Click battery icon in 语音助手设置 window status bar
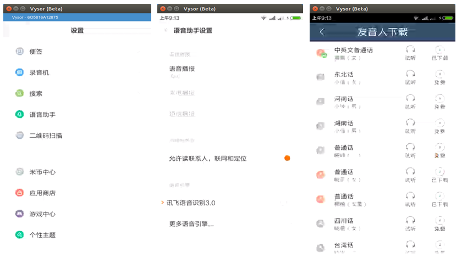Screen dimensions: 462x264 pos(296,18)
